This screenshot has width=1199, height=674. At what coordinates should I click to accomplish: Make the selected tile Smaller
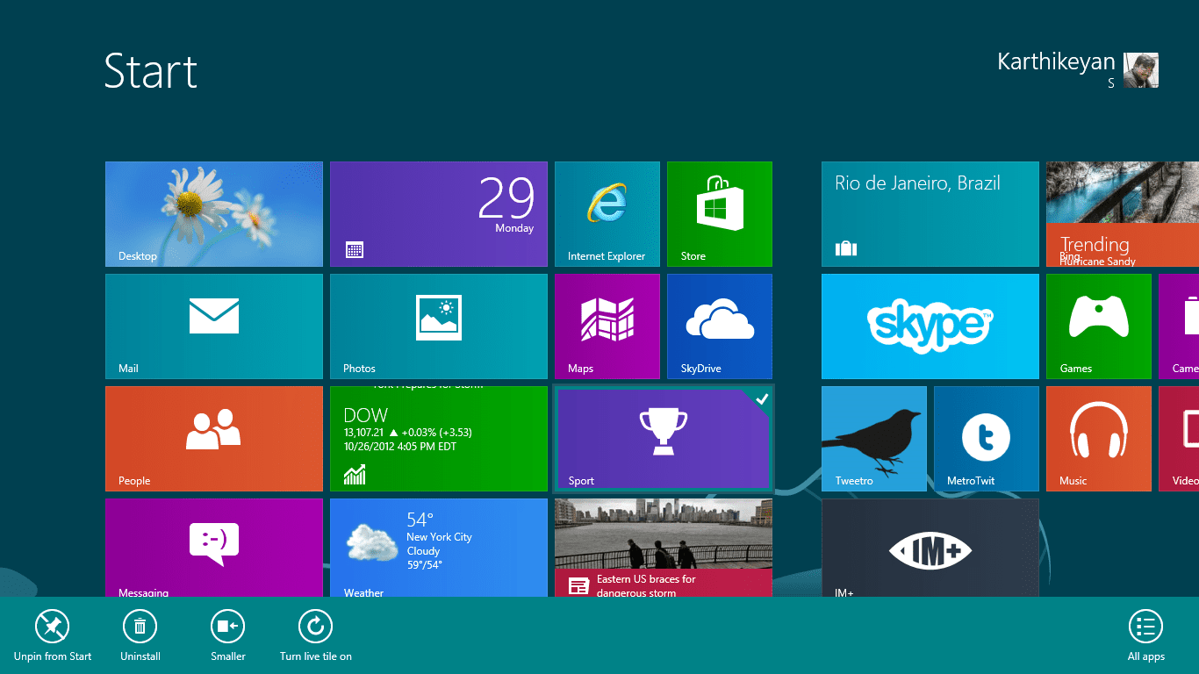tap(228, 636)
